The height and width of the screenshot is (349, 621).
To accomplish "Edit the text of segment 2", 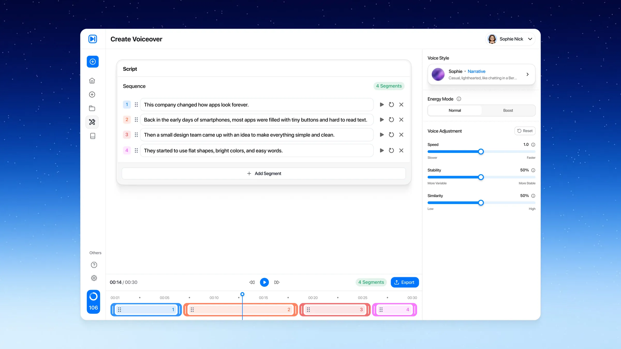I will (257, 120).
